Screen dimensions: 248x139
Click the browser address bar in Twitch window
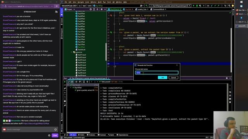click(x=28, y=6)
